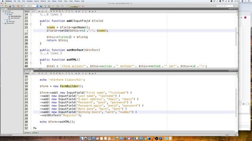Open the File menu
The width and height of the screenshot is (252, 141).
[x=15, y=1]
